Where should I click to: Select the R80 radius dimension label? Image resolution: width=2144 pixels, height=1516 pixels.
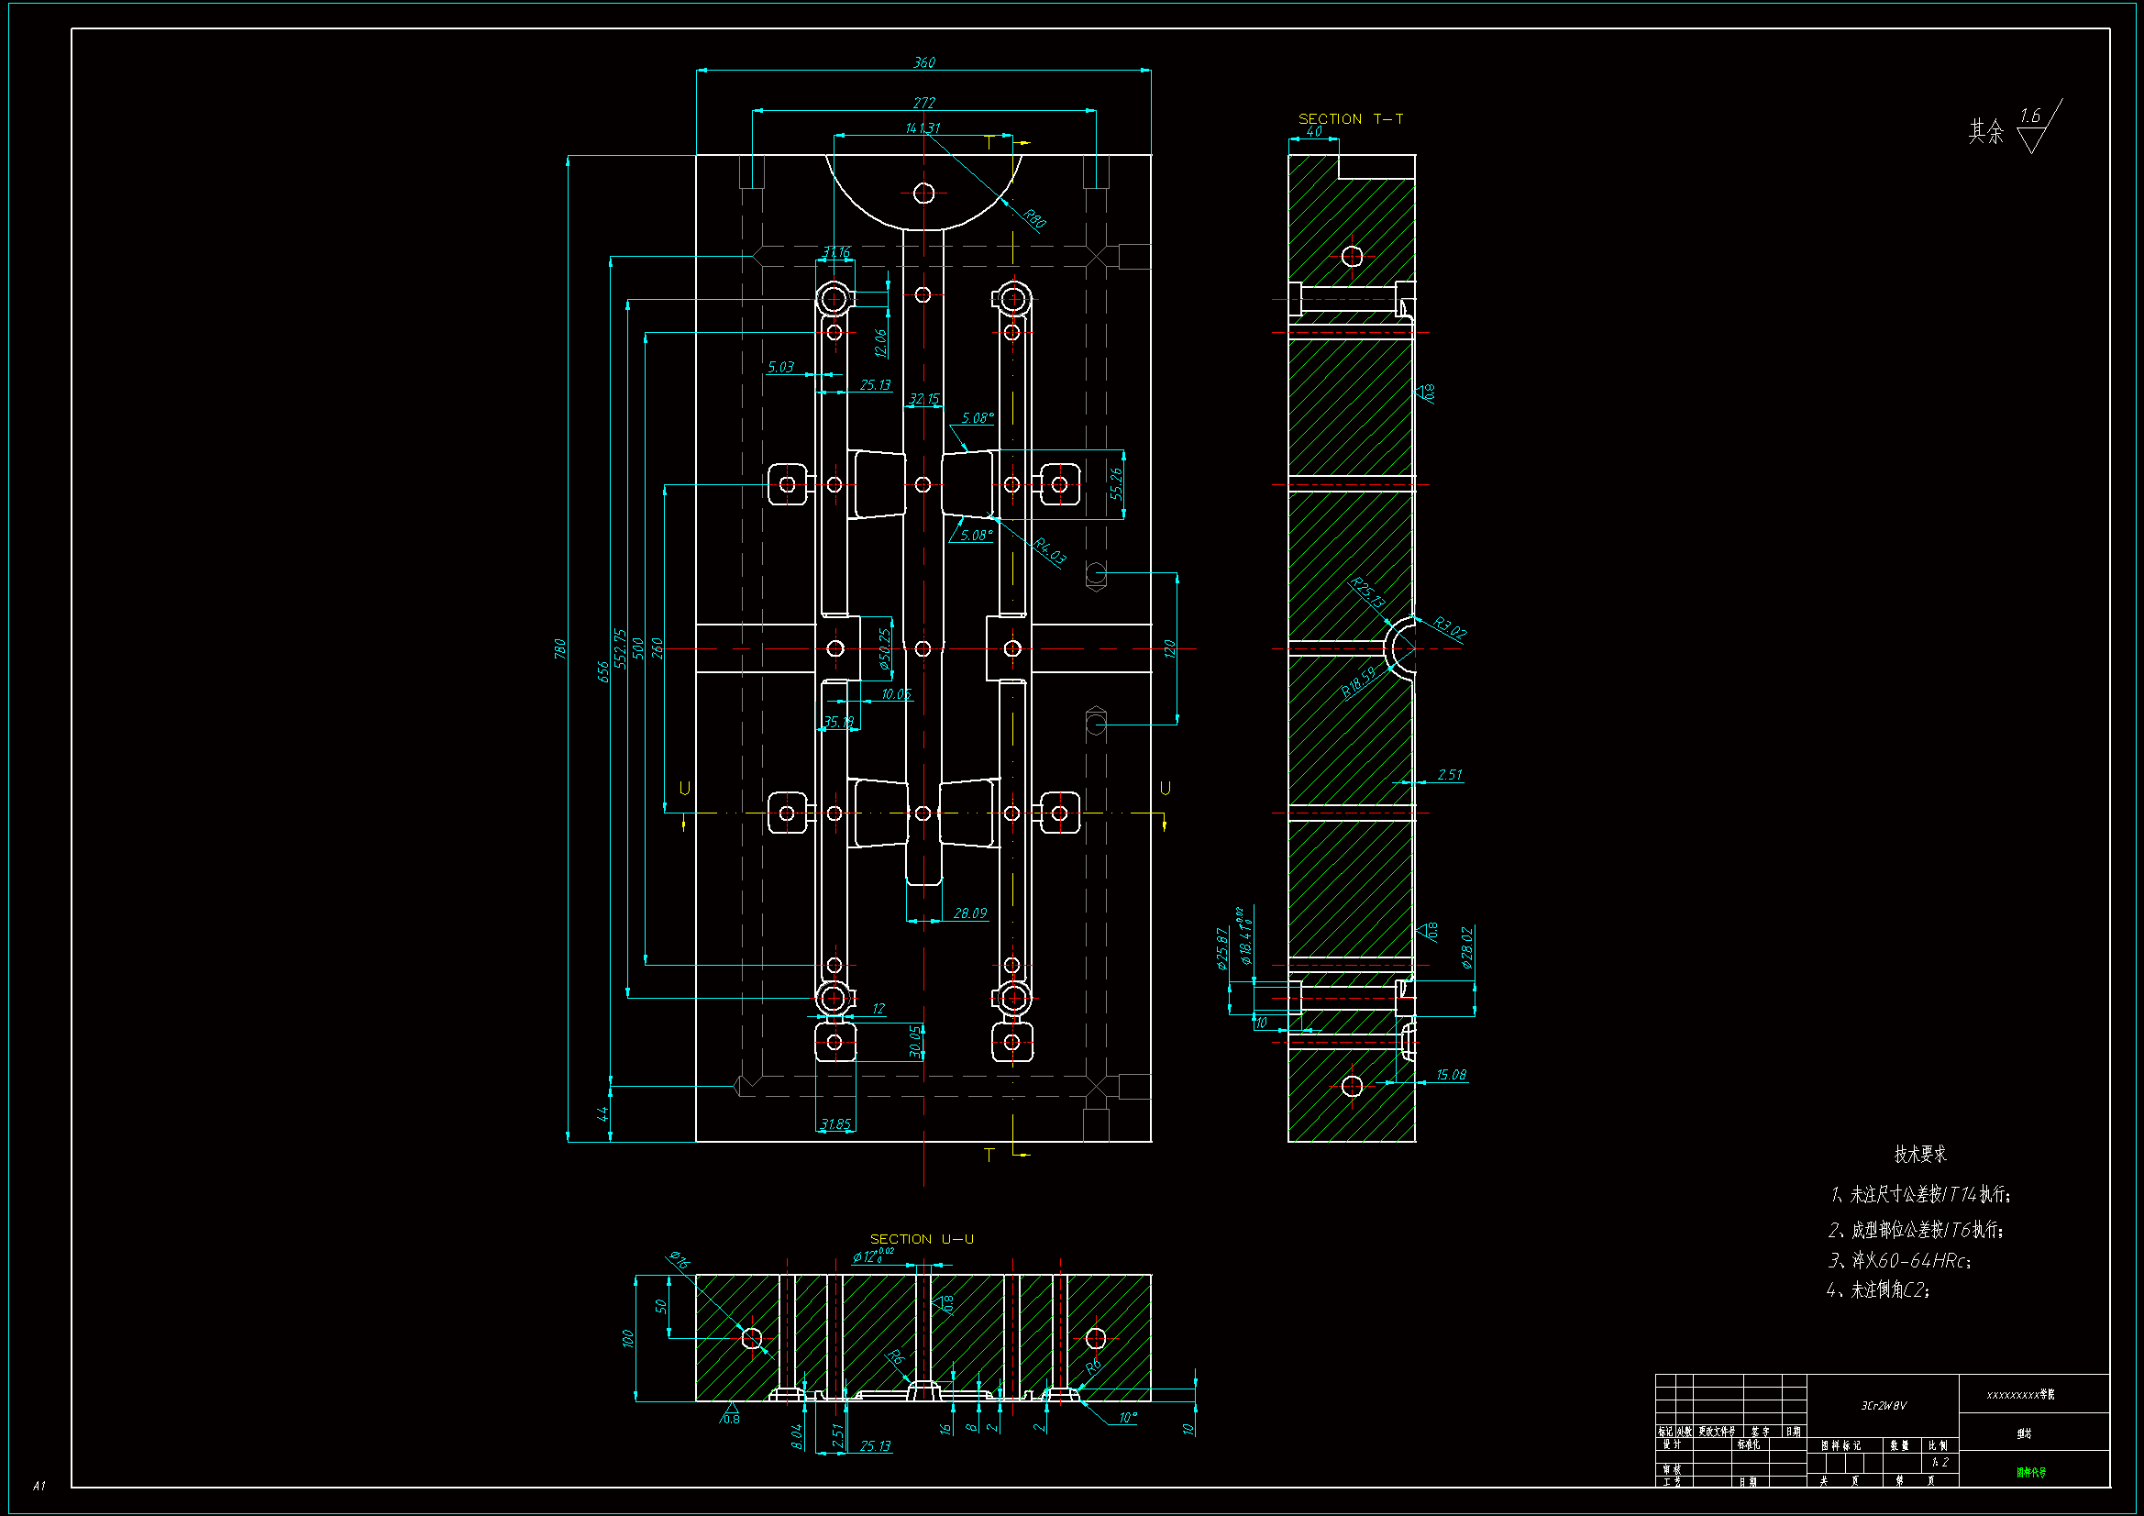[1033, 218]
